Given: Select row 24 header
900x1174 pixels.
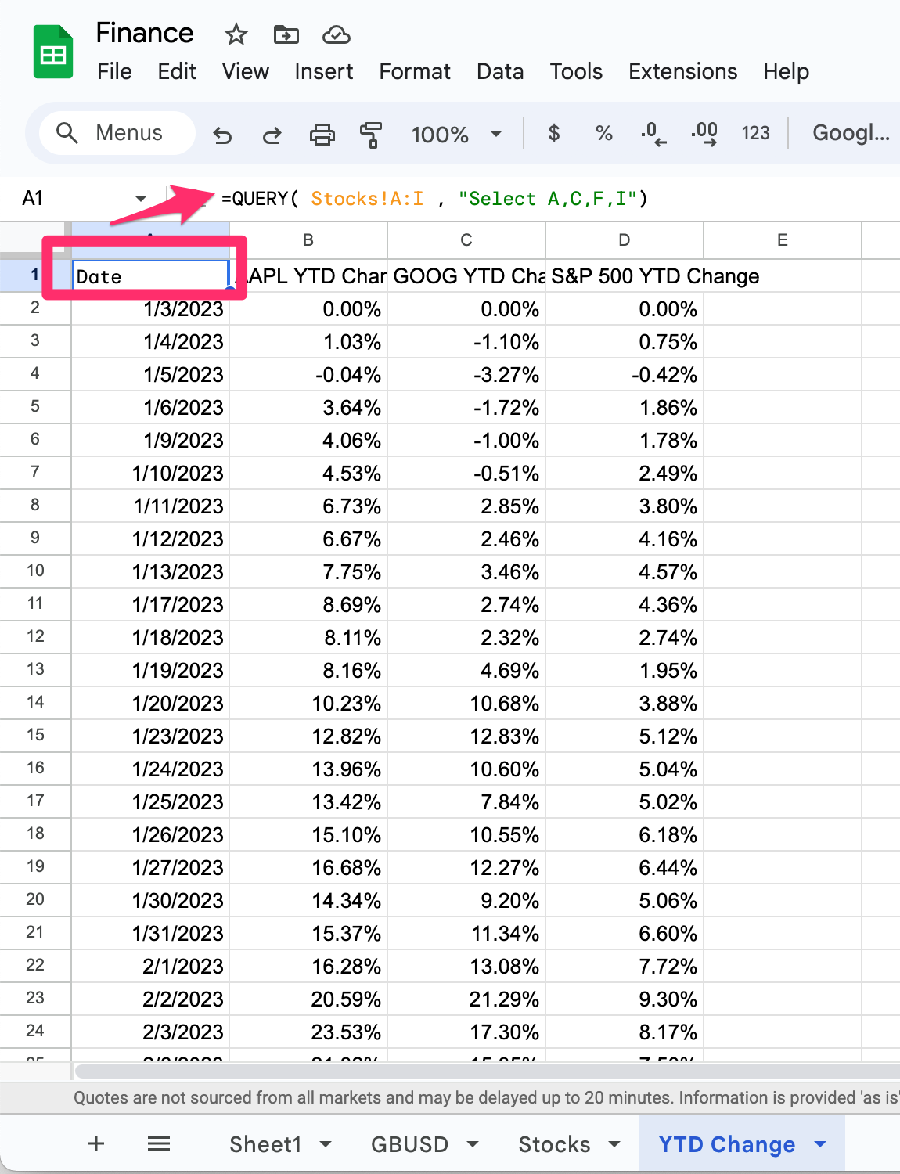Looking at the screenshot, I should click(35, 1031).
